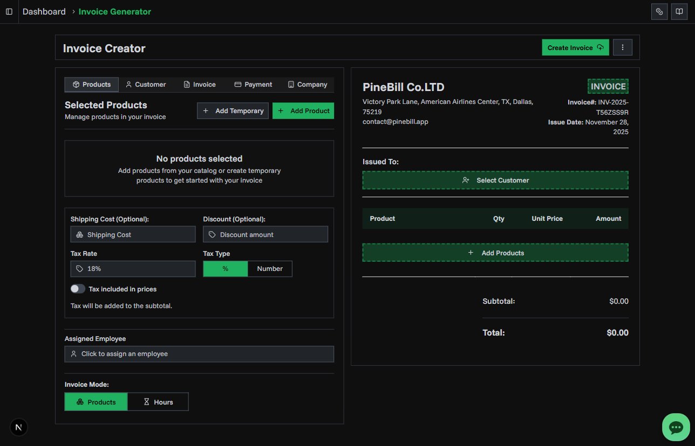This screenshot has width=695, height=446.
Task: Click contact@pinebill.app email text
Action: [396, 122]
